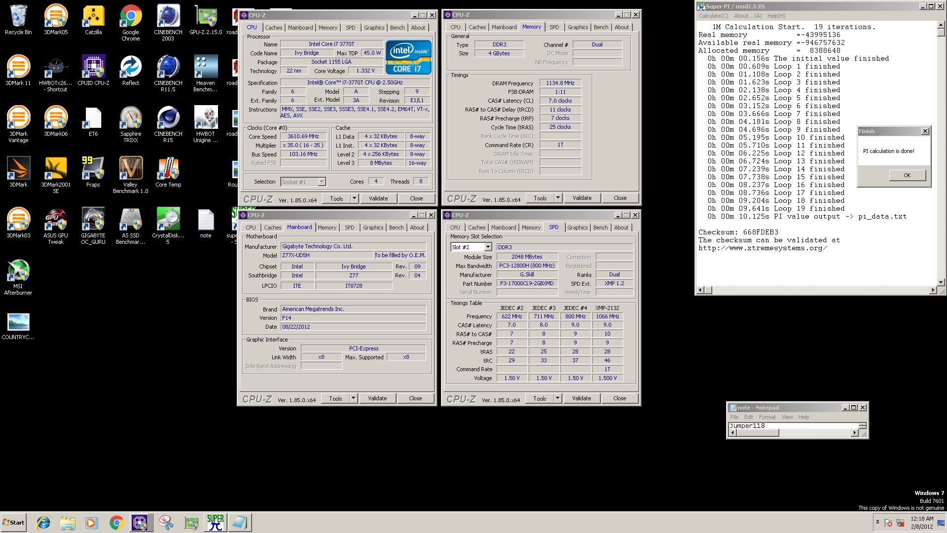Click the taskbar clock showing 12:18 AM
The height and width of the screenshot is (533, 947).
[x=921, y=523]
